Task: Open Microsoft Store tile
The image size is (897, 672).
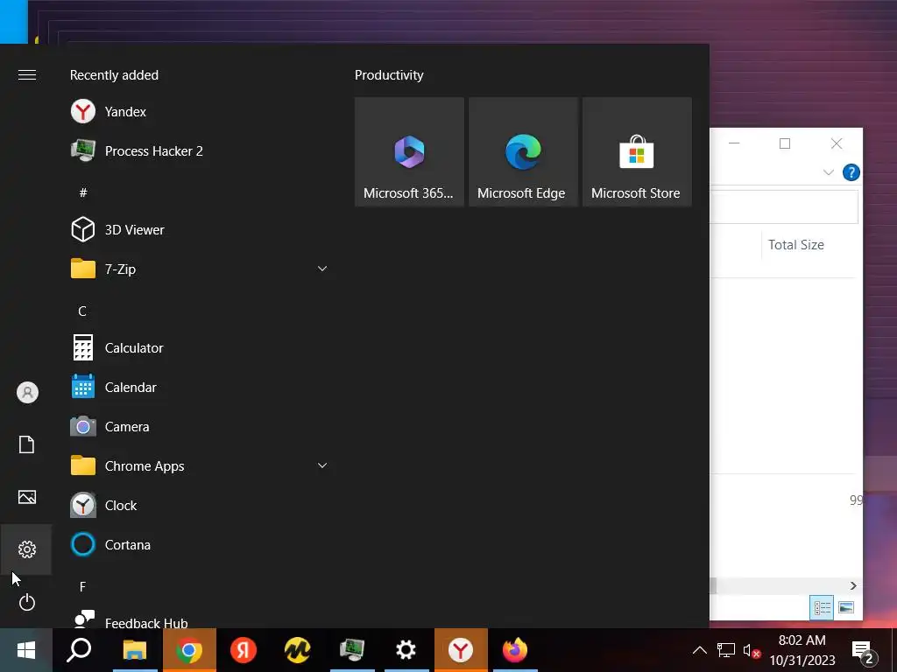Action: (637, 152)
